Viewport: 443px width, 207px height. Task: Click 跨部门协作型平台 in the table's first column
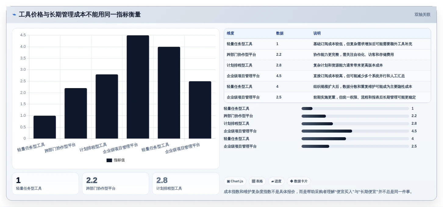(x=241, y=55)
